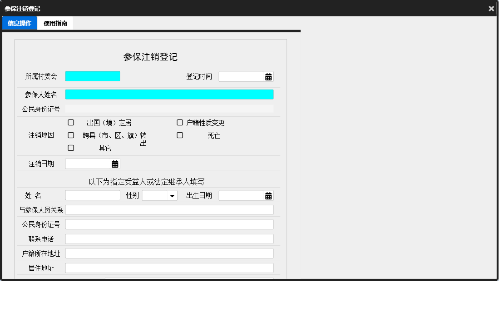Image resolution: width=499 pixels, height=313 pixels.
Task: Click the 居住地址 residence input field
Action: click(x=170, y=268)
